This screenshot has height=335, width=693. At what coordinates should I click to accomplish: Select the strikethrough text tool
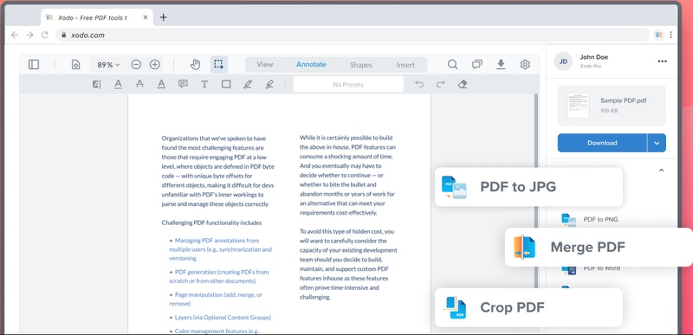click(x=139, y=84)
